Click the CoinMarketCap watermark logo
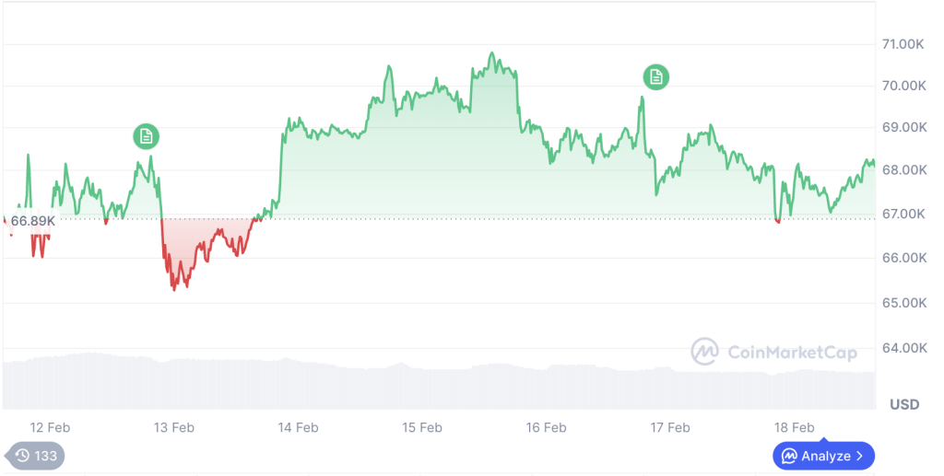Image resolution: width=944 pixels, height=476 pixels. point(706,352)
